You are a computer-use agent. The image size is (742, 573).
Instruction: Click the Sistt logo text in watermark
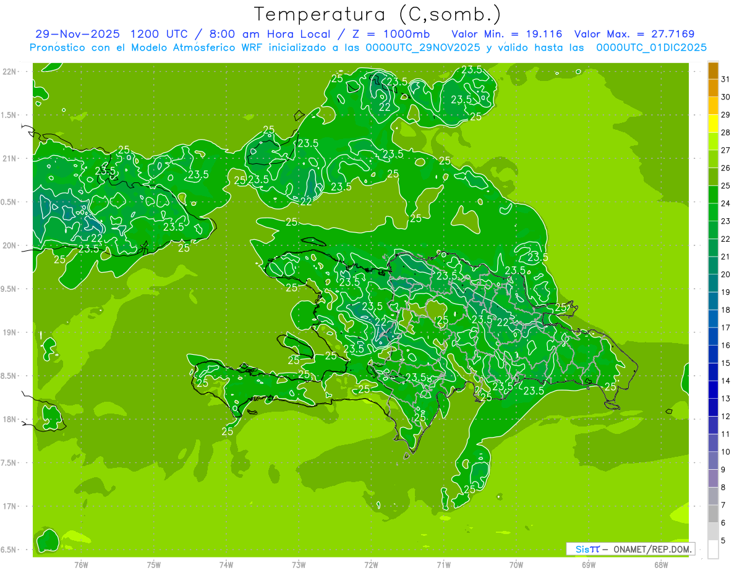click(587, 549)
